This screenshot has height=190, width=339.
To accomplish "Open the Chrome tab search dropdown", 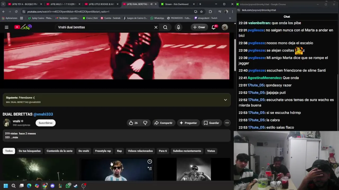I will pyautogui.click(x=3, y=4).
